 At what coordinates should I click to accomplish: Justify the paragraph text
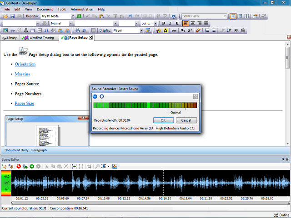tap(206, 23)
